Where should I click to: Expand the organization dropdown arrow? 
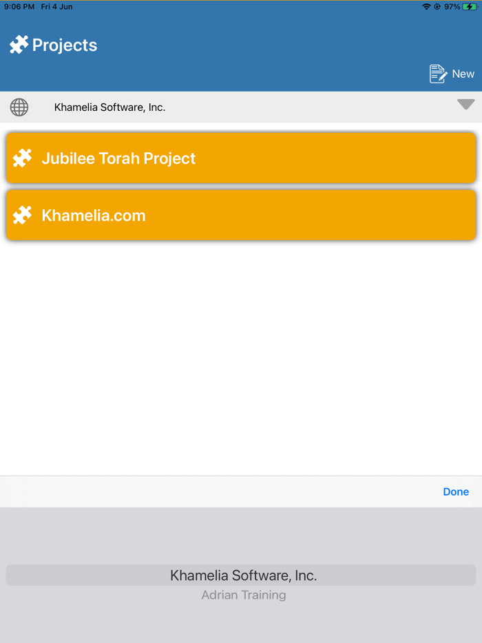point(466,104)
